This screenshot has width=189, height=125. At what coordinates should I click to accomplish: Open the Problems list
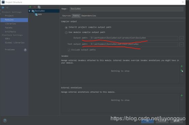10,50
